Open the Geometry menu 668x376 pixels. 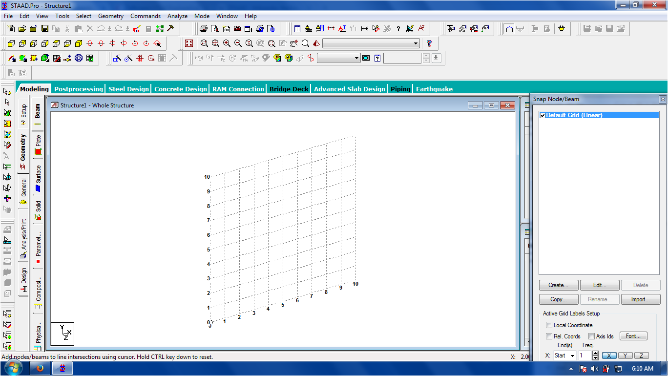click(x=111, y=16)
